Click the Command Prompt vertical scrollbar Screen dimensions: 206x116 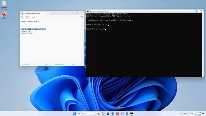[202, 45]
